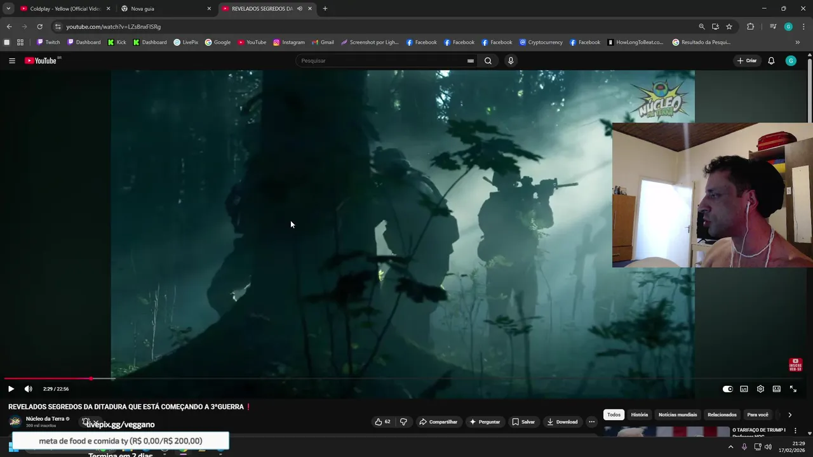Open the Chrome extensions puzzle icon
Image resolution: width=813 pixels, height=457 pixels.
pyautogui.click(x=750, y=27)
